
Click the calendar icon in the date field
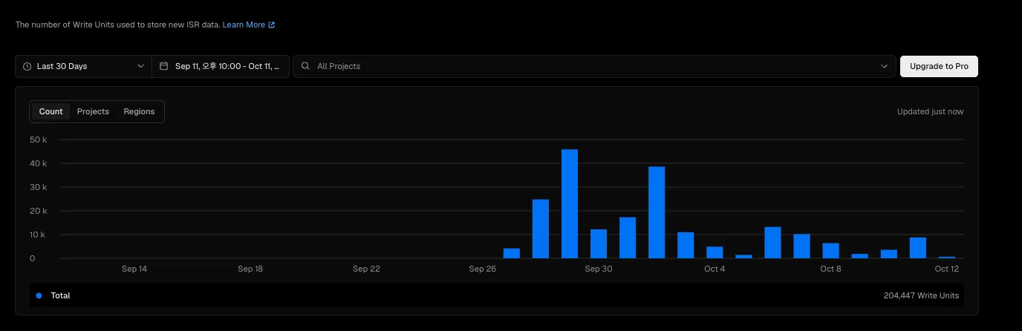[164, 66]
